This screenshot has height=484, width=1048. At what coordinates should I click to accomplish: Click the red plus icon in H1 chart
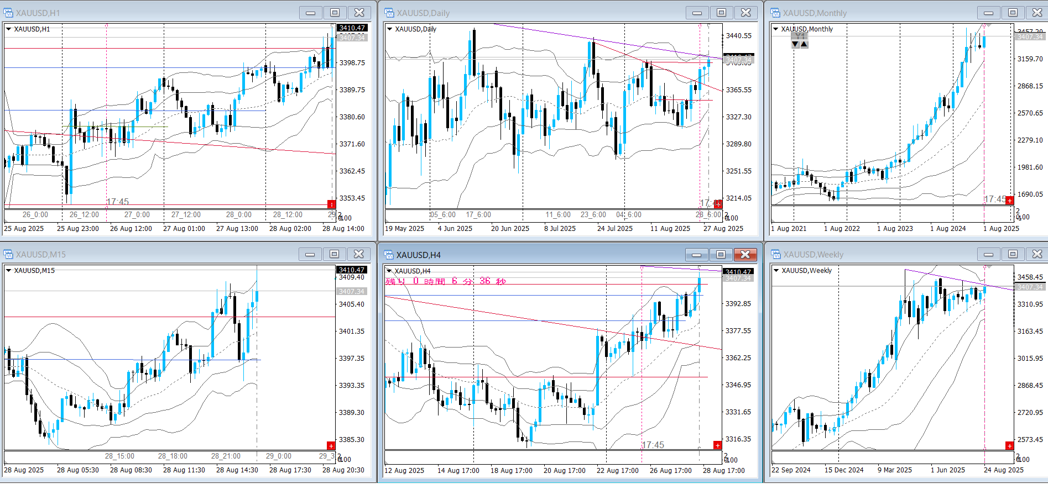pos(331,204)
